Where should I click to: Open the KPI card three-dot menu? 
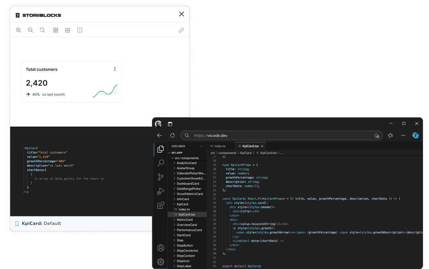pos(115,69)
